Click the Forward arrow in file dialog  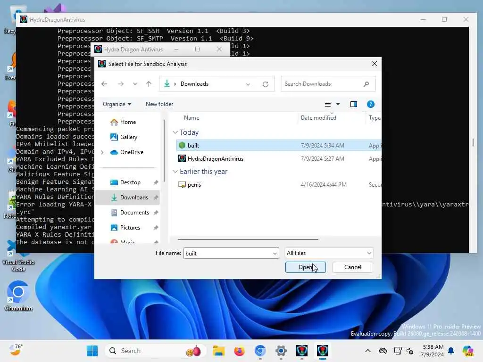pos(120,84)
